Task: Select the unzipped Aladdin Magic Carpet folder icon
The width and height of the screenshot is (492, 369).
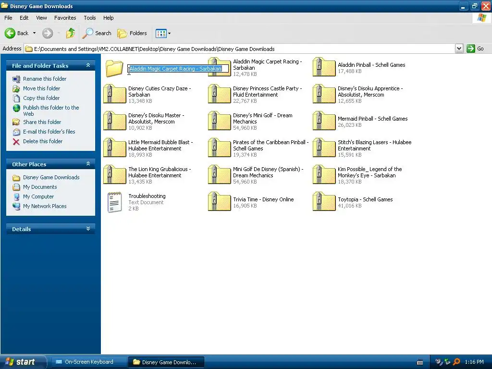Action: 114,68
